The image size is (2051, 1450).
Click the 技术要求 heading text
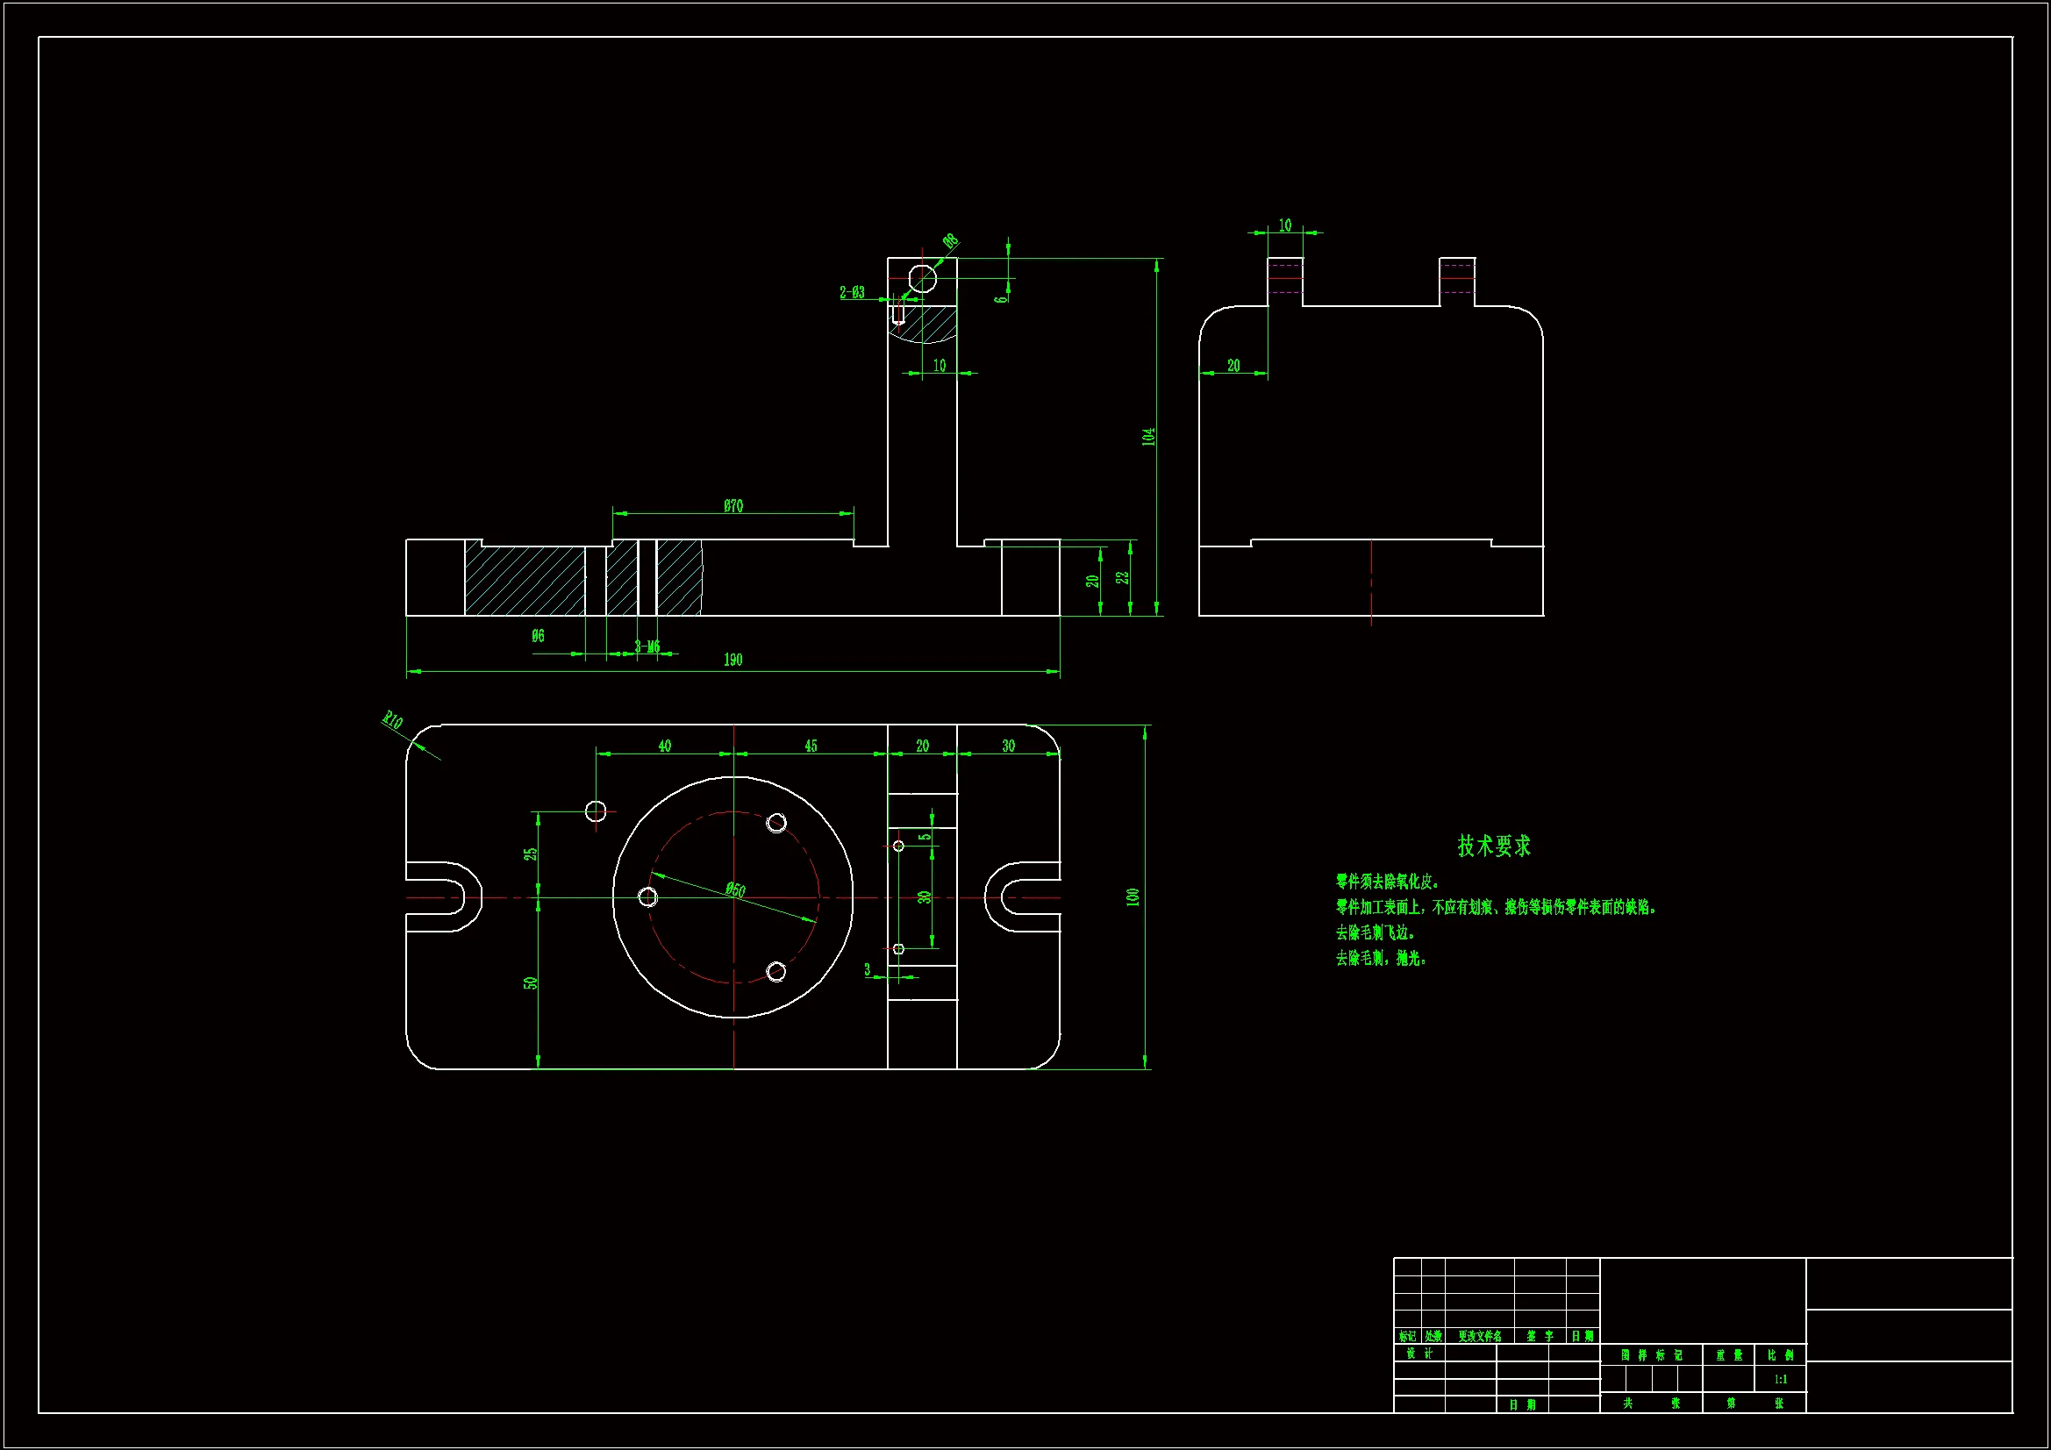pos(1494,845)
